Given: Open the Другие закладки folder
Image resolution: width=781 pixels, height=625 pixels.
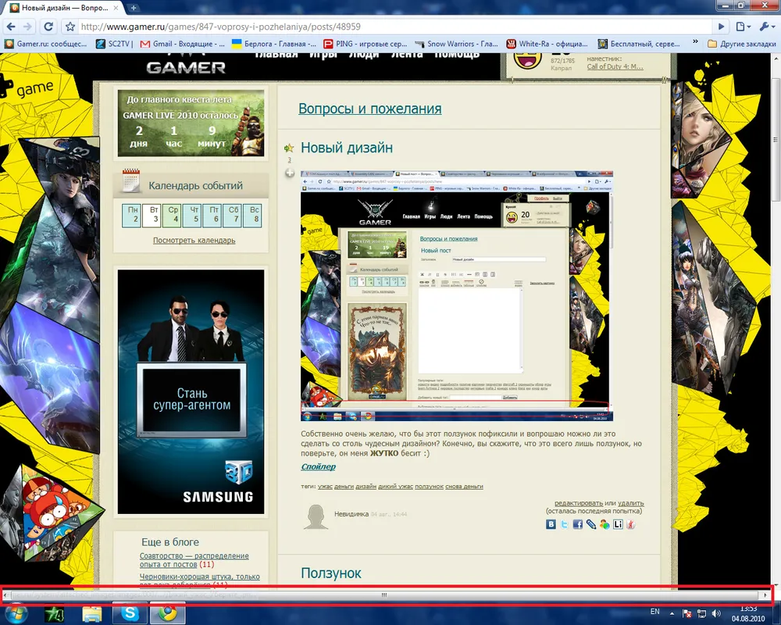Looking at the screenshot, I should point(742,44).
